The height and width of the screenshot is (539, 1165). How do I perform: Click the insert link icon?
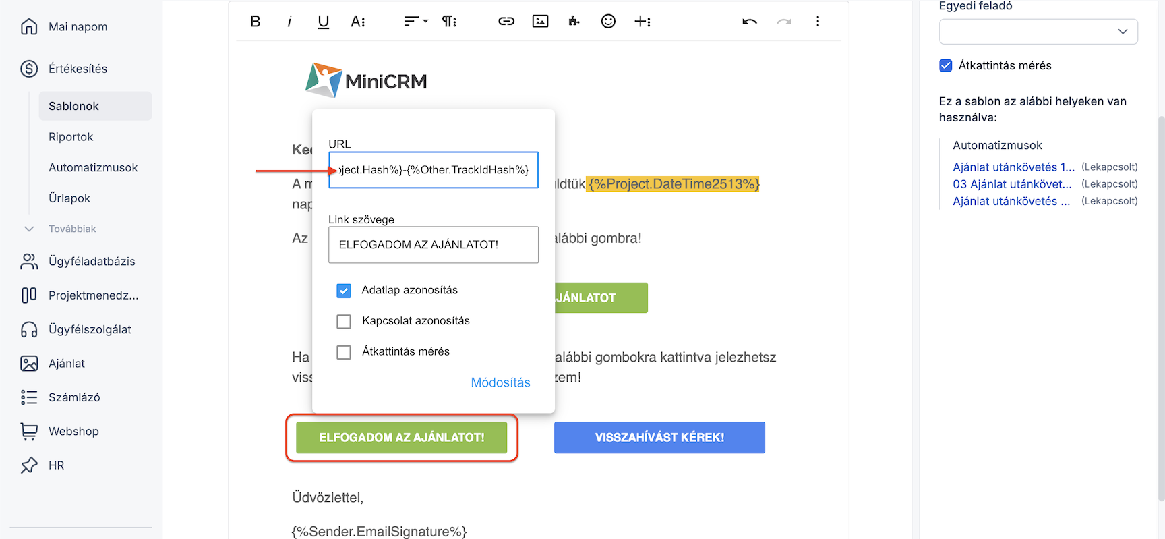[x=506, y=22]
